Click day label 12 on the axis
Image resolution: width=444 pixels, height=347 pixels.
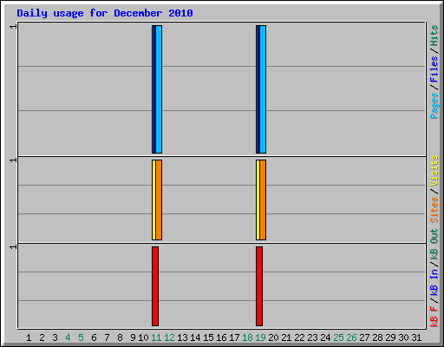tap(169, 337)
